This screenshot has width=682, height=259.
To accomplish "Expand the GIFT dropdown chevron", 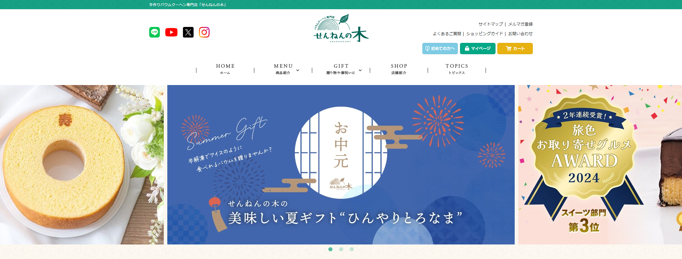I will click(x=360, y=70).
